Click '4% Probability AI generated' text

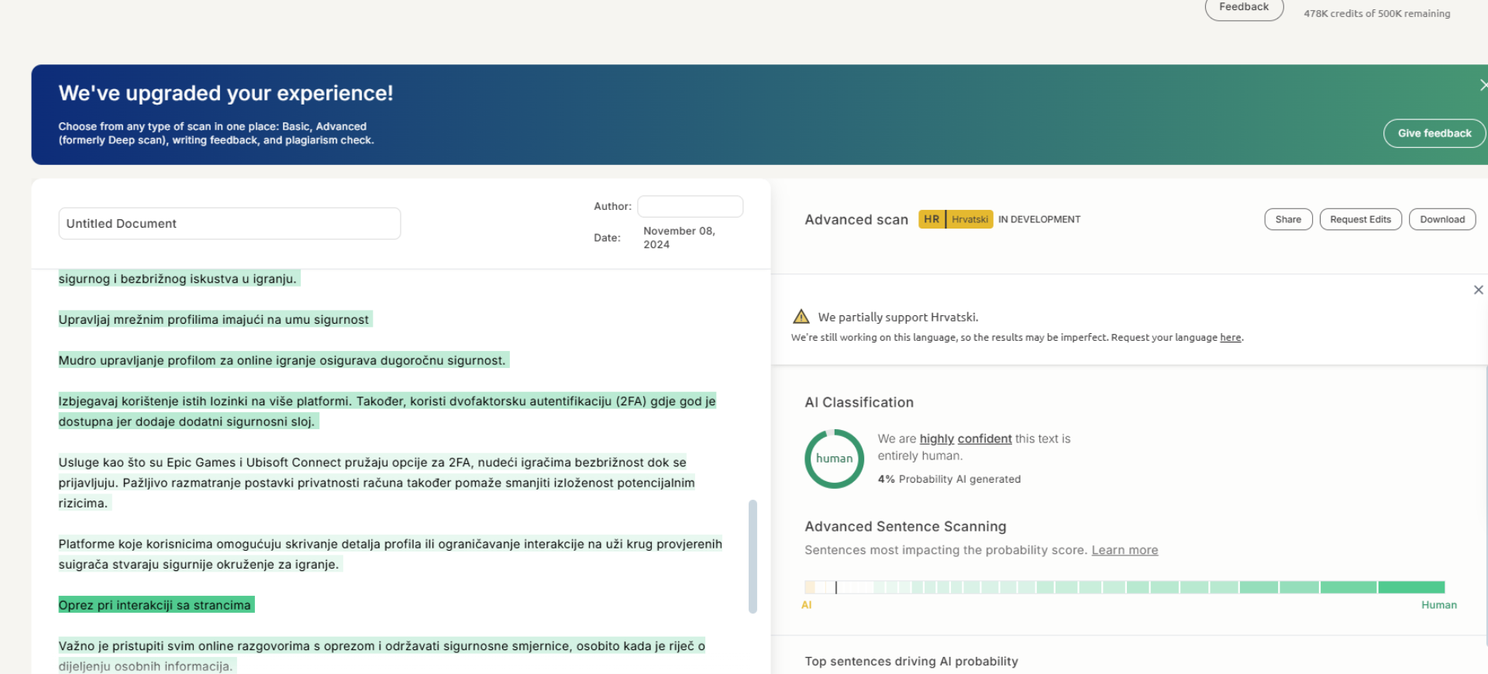[949, 480]
